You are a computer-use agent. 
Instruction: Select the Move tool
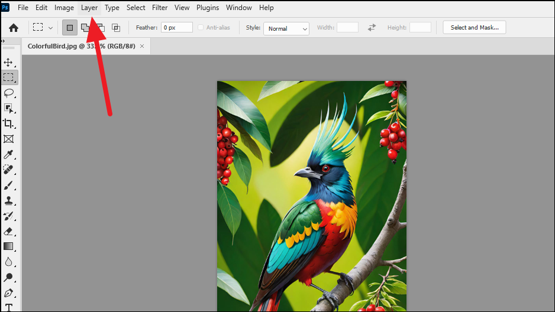coord(8,62)
